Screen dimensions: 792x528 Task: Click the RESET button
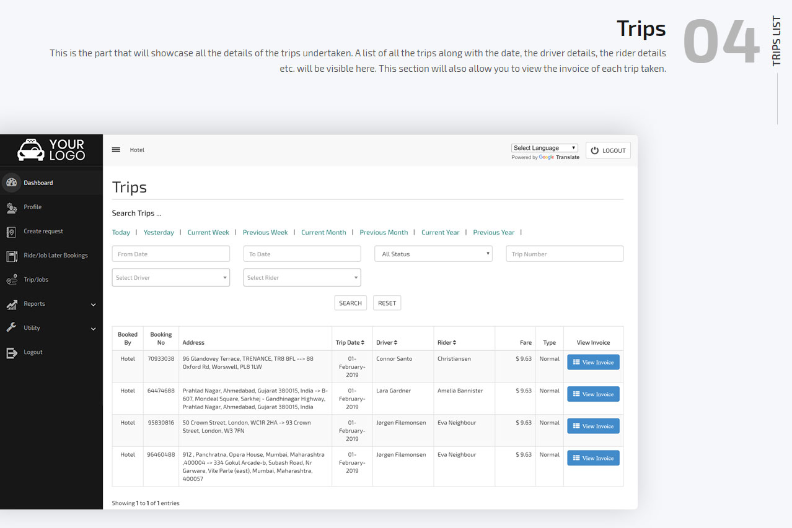tap(387, 303)
